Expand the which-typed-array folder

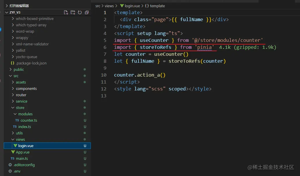[13, 25]
